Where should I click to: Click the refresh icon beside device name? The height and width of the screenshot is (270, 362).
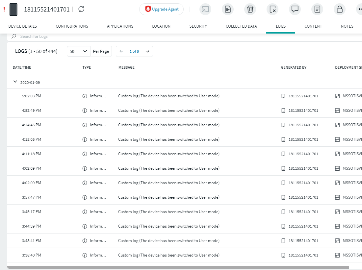click(81, 9)
